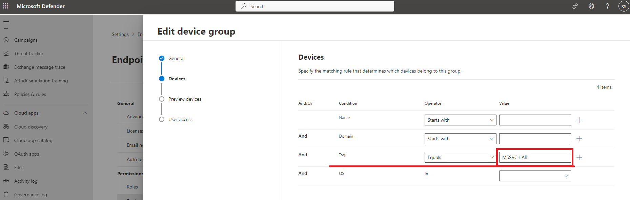Open Roles under Permissions
630x200 pixels.
[x=132, y=187]
